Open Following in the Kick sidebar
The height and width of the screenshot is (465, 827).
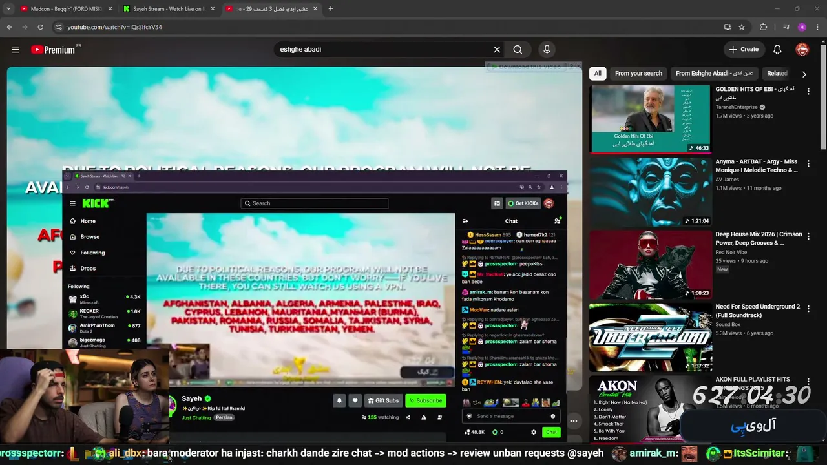92,253
